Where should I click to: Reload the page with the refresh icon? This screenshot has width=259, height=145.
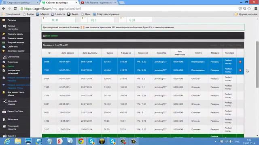15,8
